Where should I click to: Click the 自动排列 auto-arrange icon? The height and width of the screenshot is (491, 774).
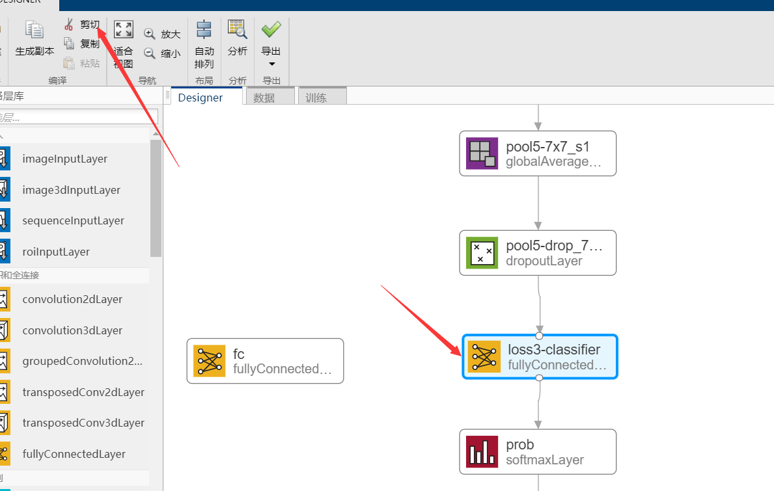pos(204,29)
